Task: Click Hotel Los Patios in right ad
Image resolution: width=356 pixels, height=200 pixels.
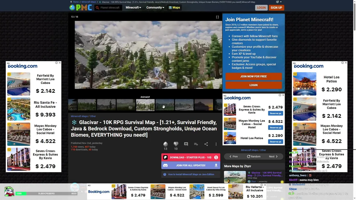Action: (x=320, y=84)
